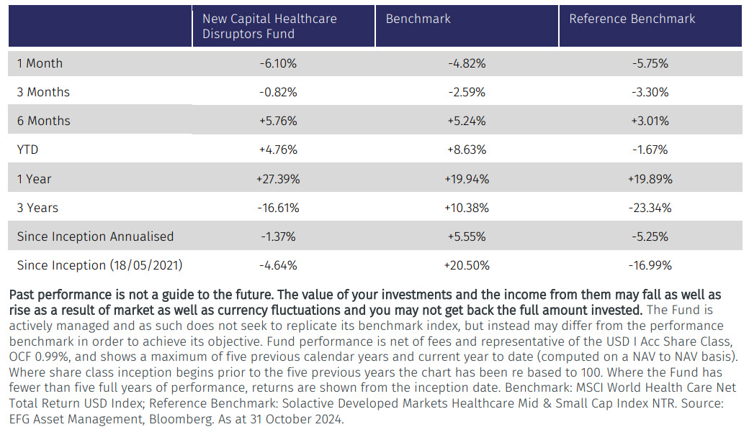749x432 pixels.
Task: Click the YTD row label
Action: click(x=30, y=150)
